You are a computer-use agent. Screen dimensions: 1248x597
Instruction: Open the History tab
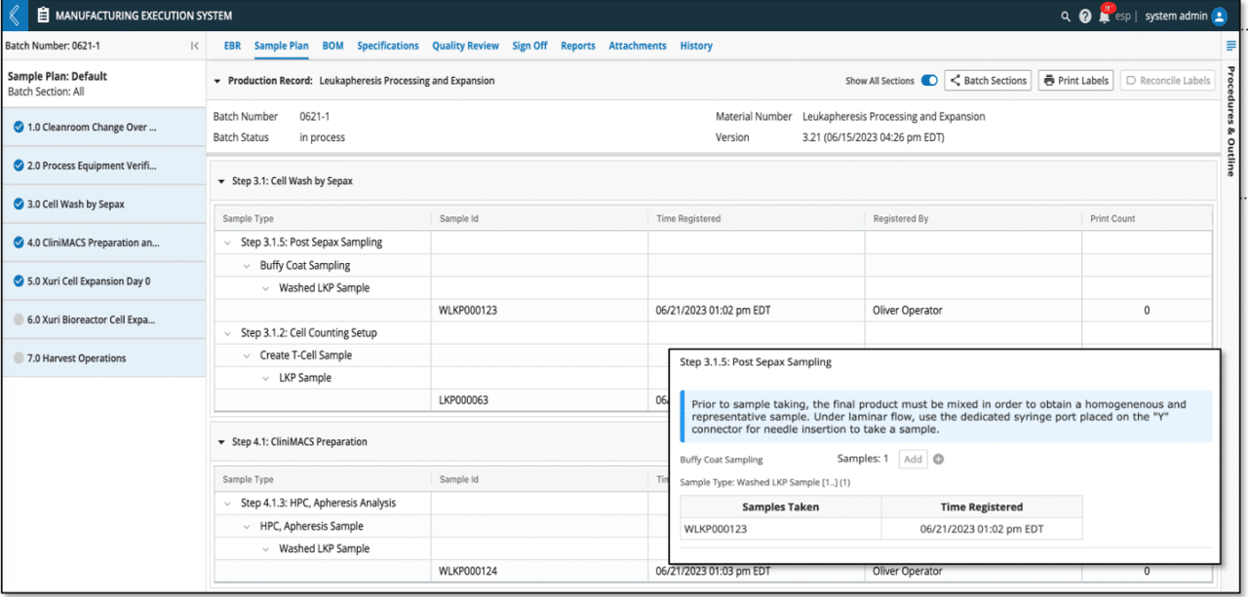[x=695, y=46]
